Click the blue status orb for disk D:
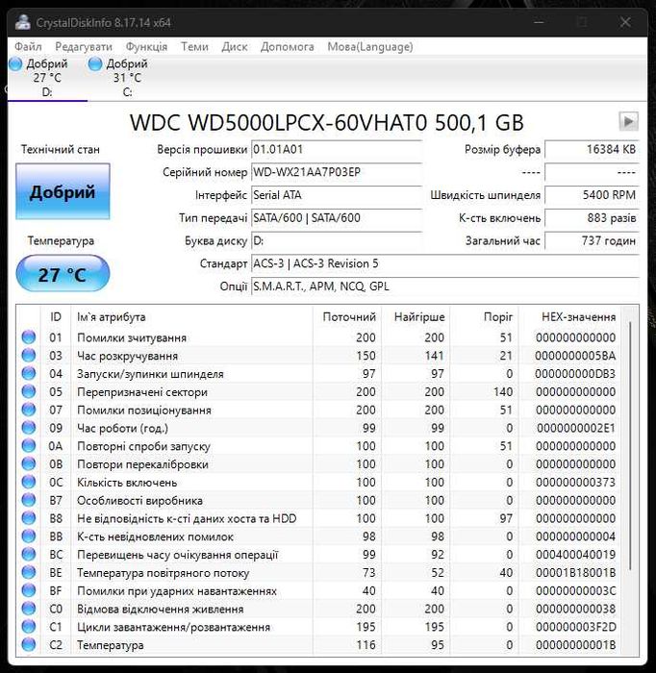Screen dimensions: 656x673 [x=15, y=64]
